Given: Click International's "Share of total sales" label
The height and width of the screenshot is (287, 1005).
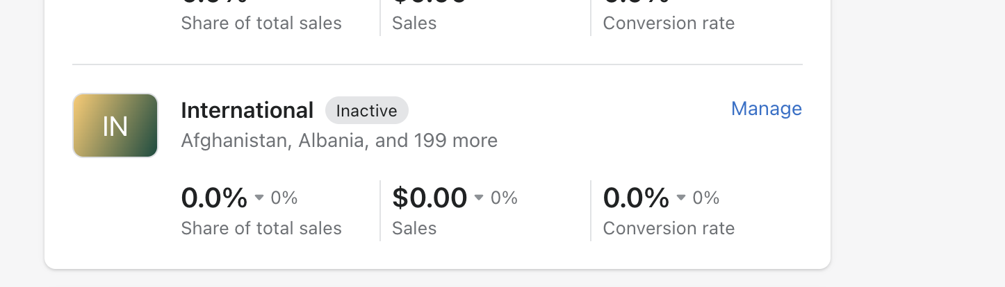Looking at the screenshot, I should point(261,228).
